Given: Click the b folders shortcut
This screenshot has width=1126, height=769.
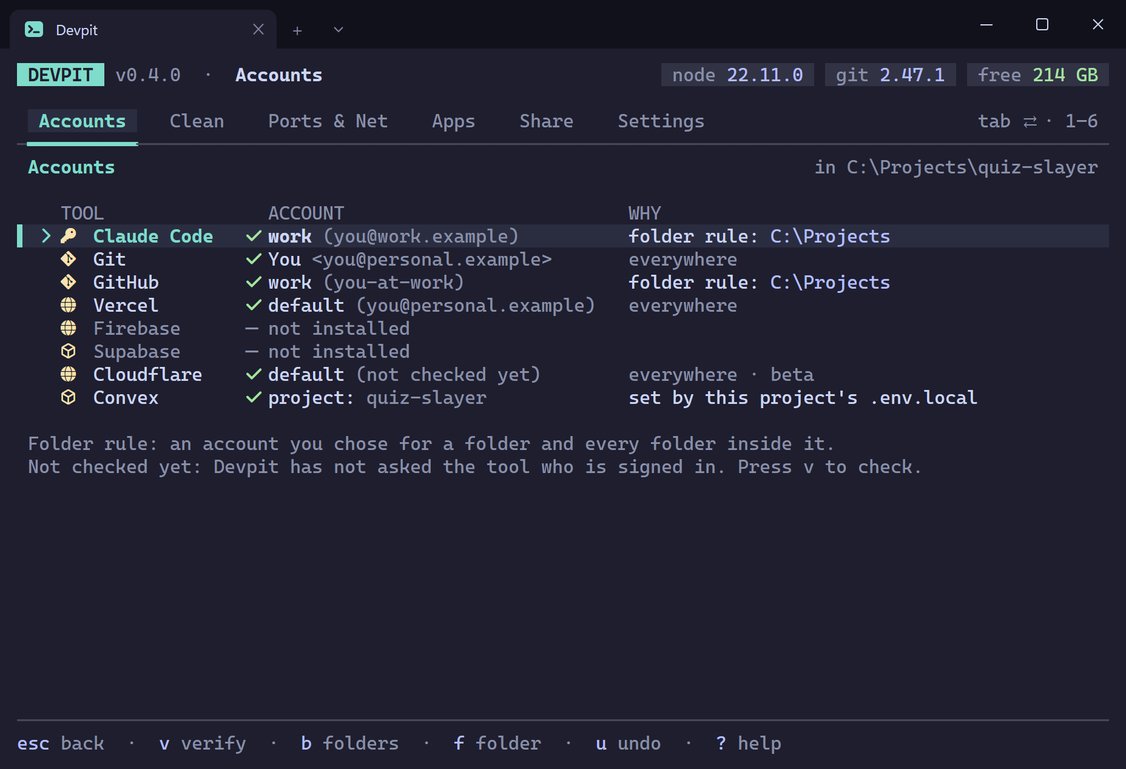Looking at the screenshot, I should coord(350,744).
